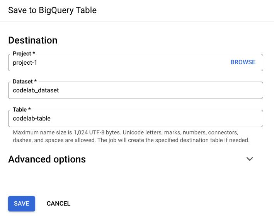This screenshot has height=216, width=274.
Task: Cancel the Save to BigQuery dialog
Action: pyautogui.click(x=58, y=204)
